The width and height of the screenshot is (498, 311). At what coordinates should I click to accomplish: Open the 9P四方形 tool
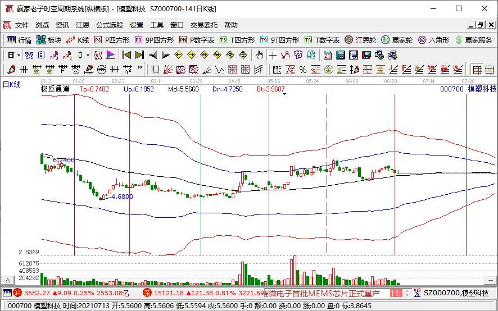[155, 40]
